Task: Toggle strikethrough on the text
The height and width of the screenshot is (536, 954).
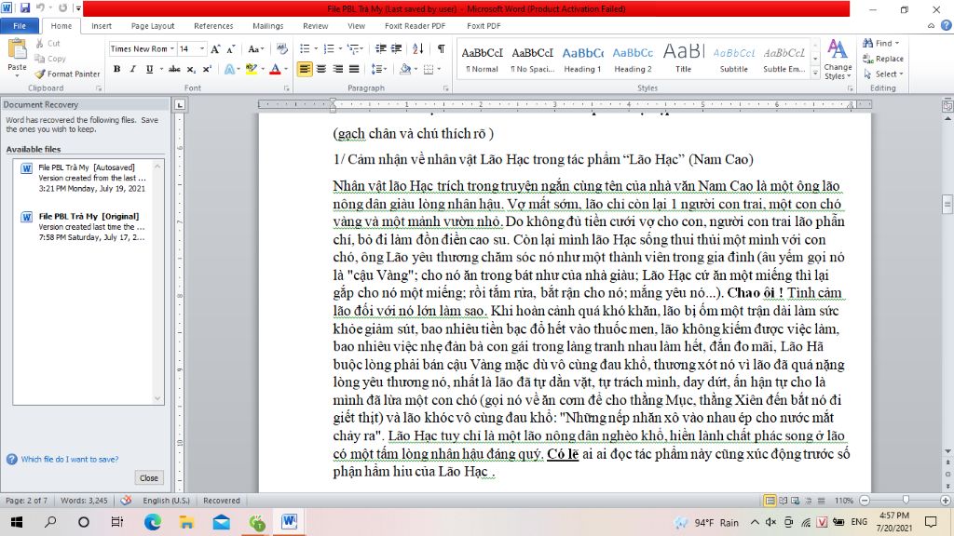Action: pyautogui.click(x=174, y=69)
